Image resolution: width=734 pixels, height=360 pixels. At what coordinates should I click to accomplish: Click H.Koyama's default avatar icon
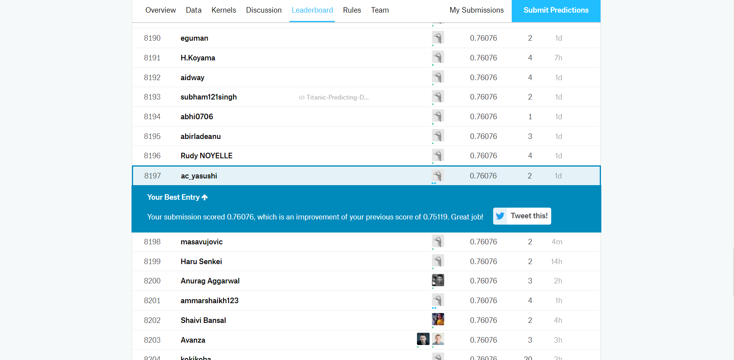click(438, 57)
